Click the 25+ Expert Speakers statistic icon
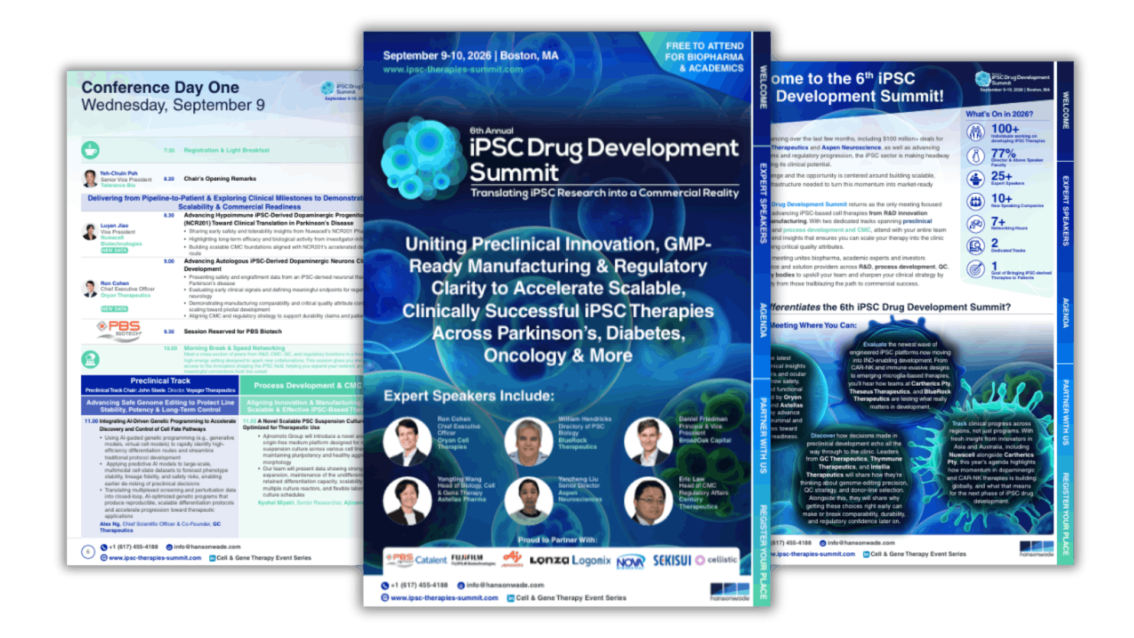The image size is (1134, 638). click(x=976, y=178)
